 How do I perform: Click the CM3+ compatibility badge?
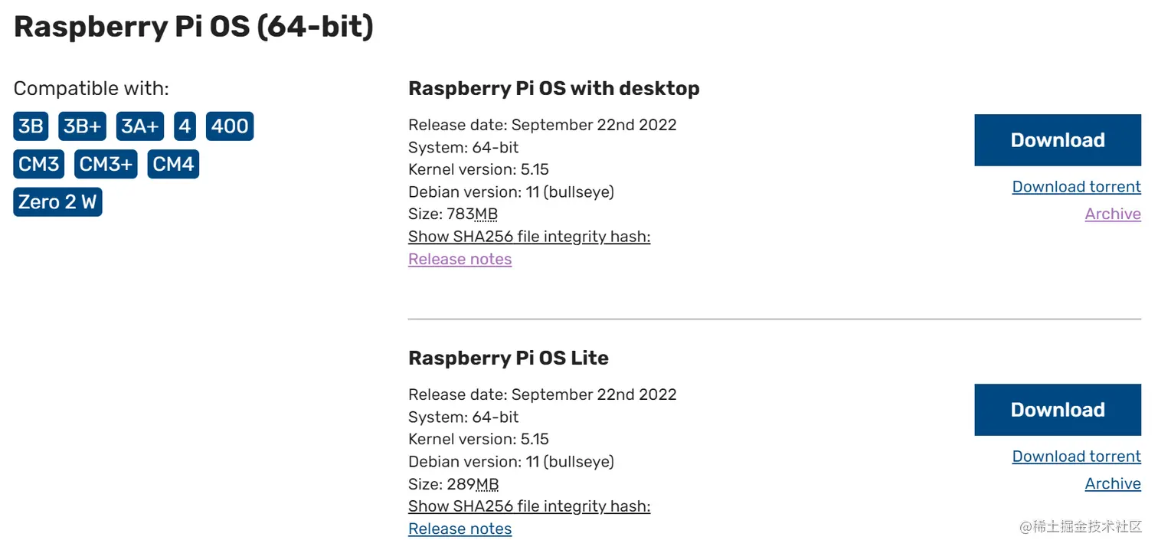105,164
